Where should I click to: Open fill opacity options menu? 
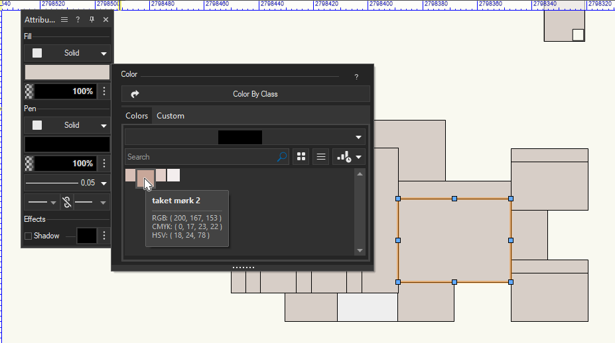tap(104, 91)
